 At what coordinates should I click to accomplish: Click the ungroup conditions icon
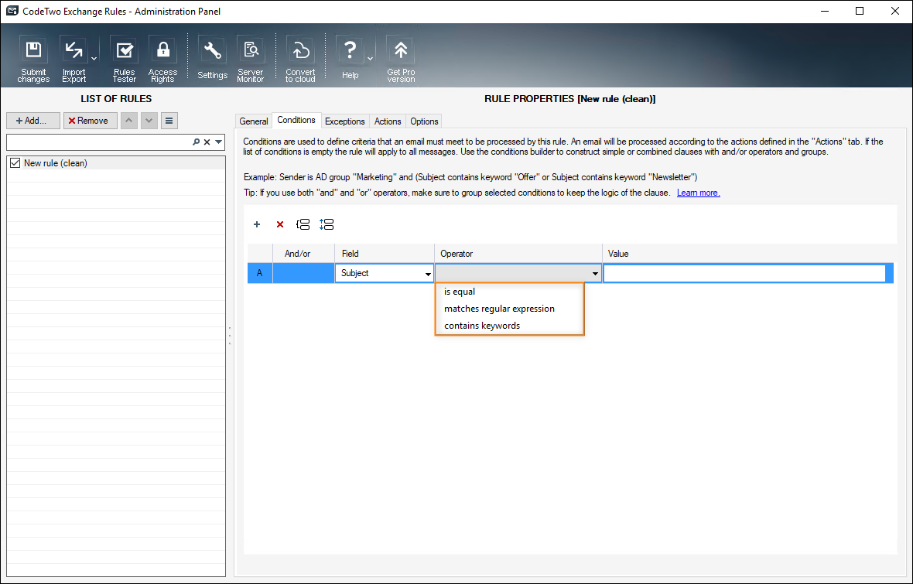coord(327,224)
